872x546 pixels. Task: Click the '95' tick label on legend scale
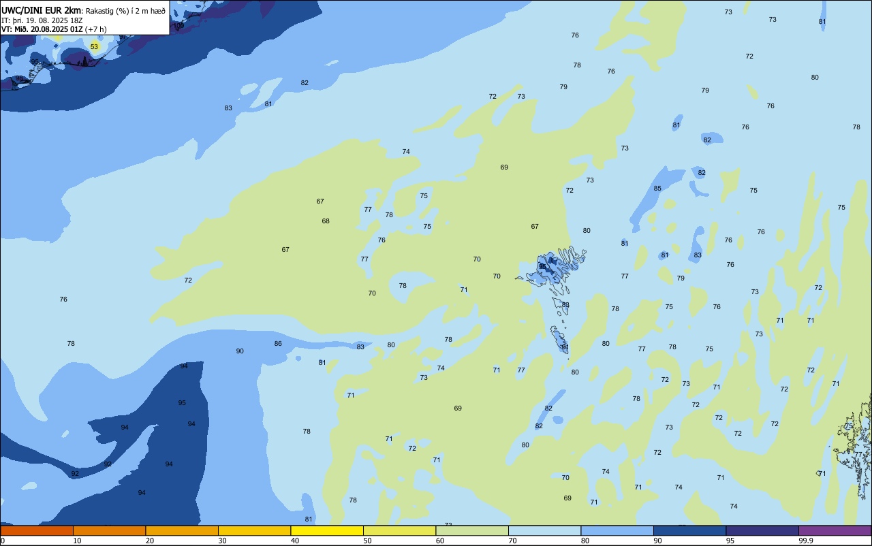click(x=730, y=541)
